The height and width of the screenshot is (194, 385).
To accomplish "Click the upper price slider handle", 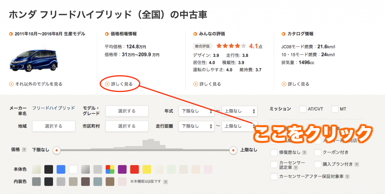I will (233, 150).
